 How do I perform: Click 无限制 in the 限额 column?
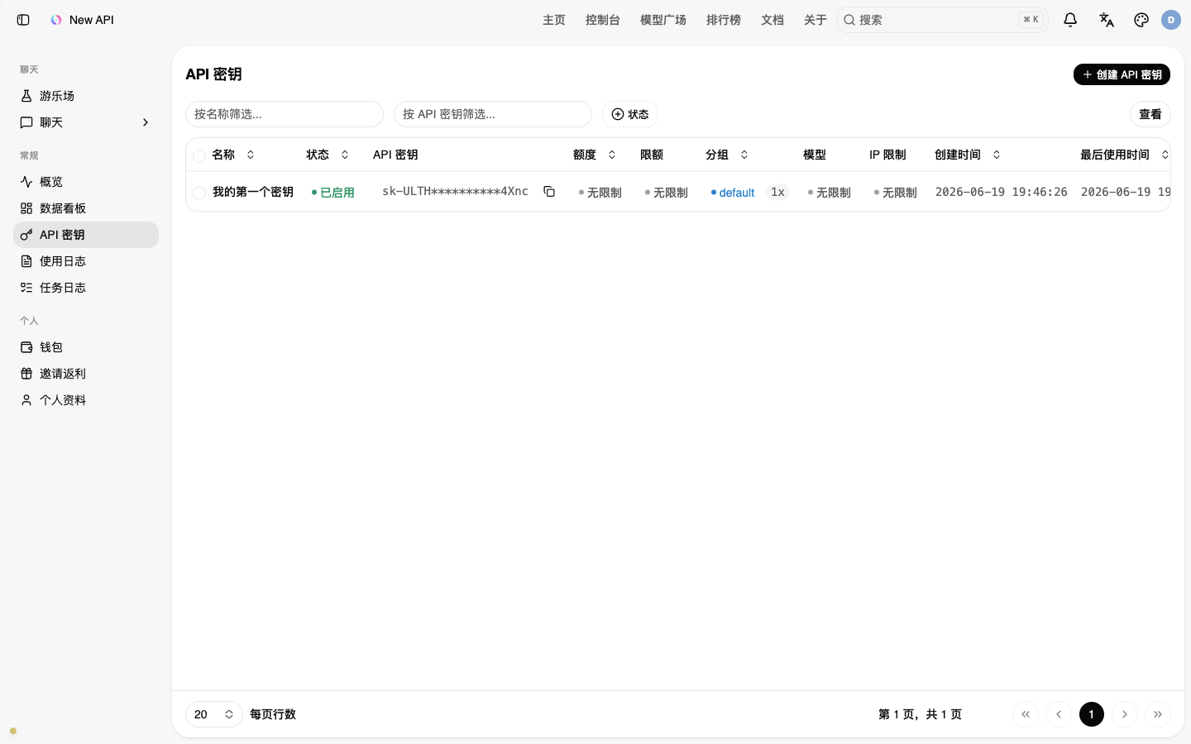[667, 193]
